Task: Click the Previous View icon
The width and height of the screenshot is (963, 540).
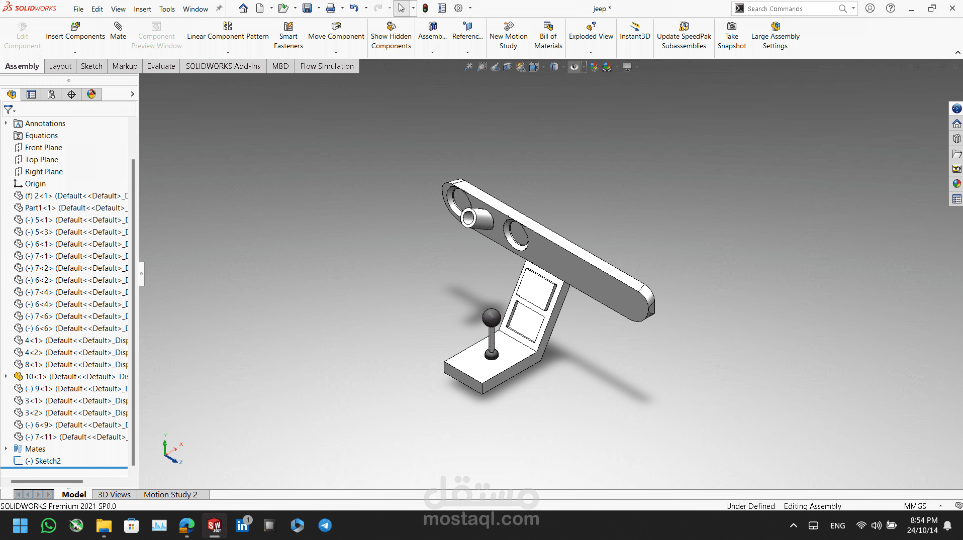Action: click(495, 67)
